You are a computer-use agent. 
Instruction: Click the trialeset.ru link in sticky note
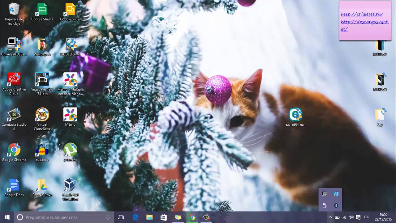coord(362,14)
